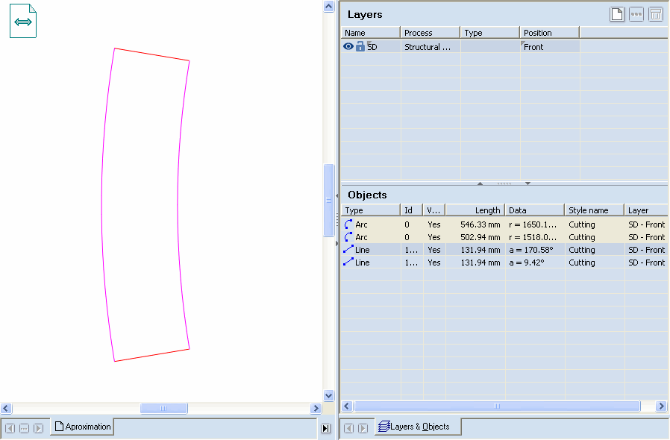670x440 pixels.
Task: Click Yes visibility cell of second Arc
Action: pos(433,237)
